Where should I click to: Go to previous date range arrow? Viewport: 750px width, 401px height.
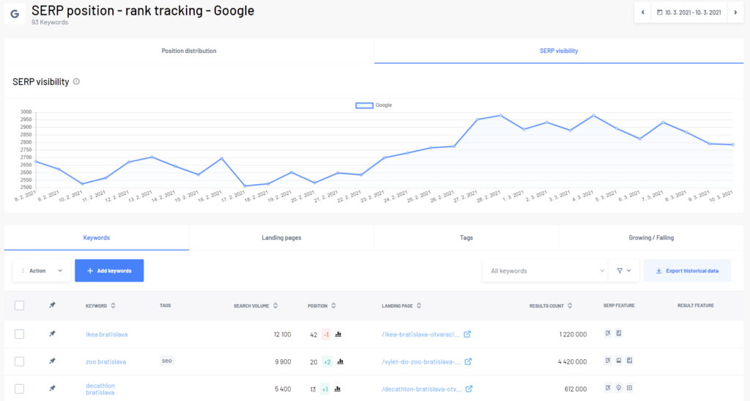pyautogui.click(x=642, y=12)
